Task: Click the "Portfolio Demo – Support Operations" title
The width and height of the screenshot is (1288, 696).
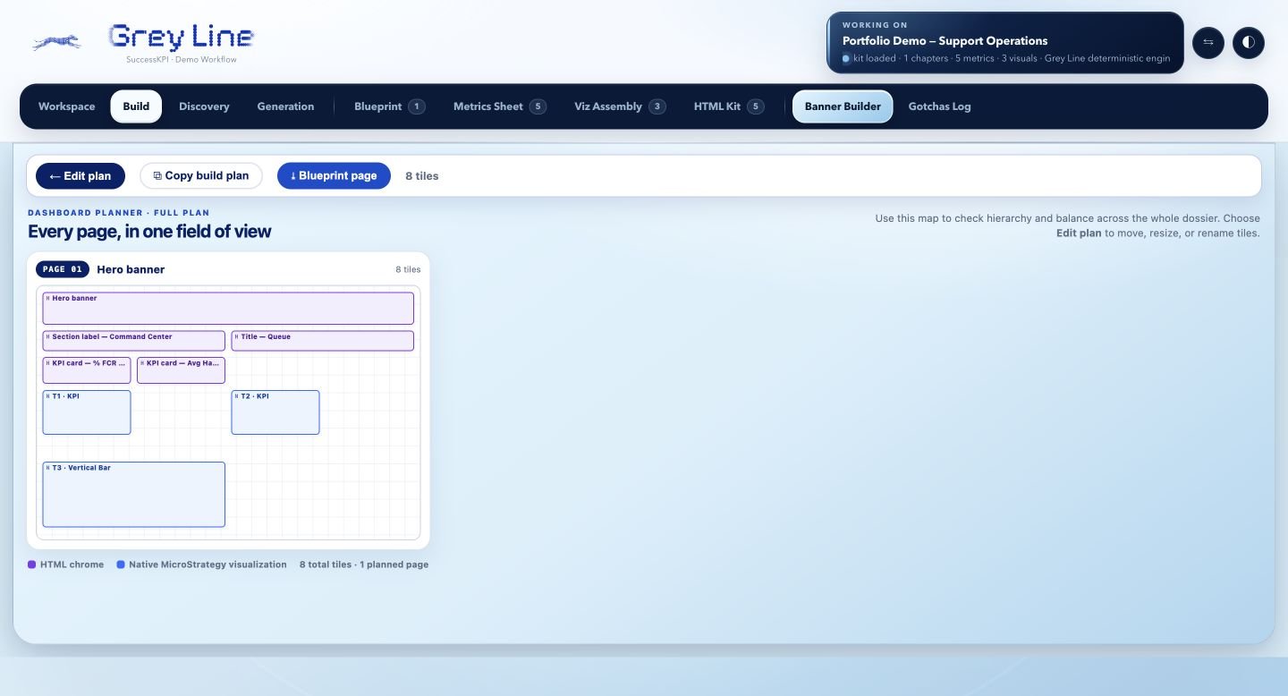Action: click(945, 41)
